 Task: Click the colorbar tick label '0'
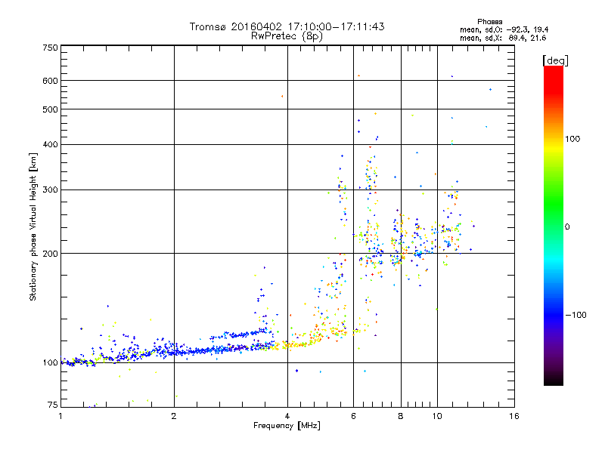567,227
